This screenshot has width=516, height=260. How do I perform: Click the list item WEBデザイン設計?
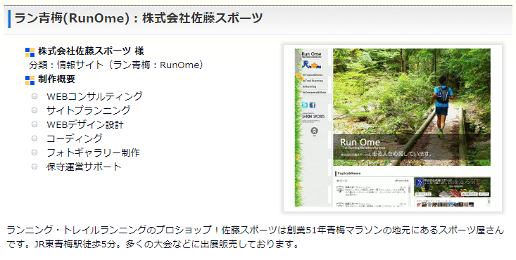[85, 124]
